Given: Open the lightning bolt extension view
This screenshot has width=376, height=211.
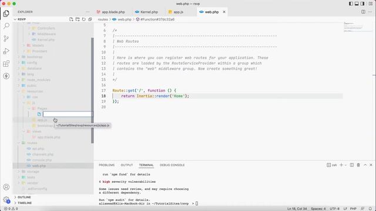Looking at the screenshot, I should click(6, 76).
